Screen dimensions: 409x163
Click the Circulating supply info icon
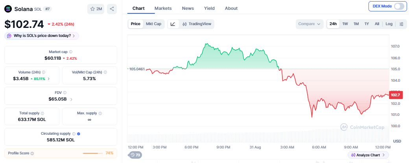74,134
